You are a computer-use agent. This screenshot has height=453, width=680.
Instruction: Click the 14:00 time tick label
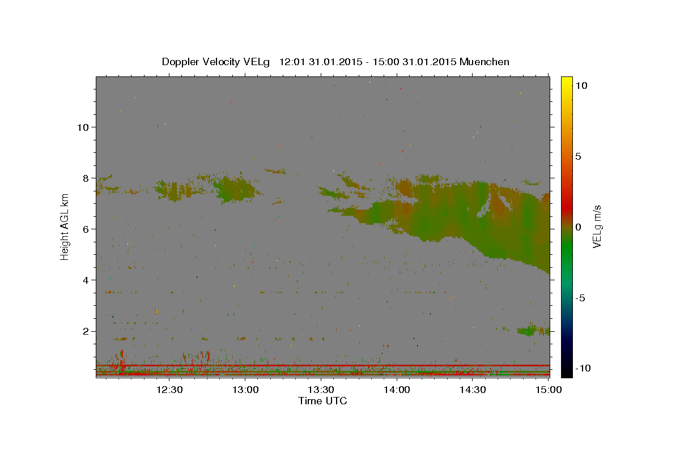[x=397, y=390]
